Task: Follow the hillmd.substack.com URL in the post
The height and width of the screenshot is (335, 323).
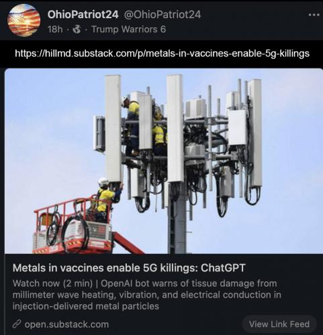Action: click(162, 54)
